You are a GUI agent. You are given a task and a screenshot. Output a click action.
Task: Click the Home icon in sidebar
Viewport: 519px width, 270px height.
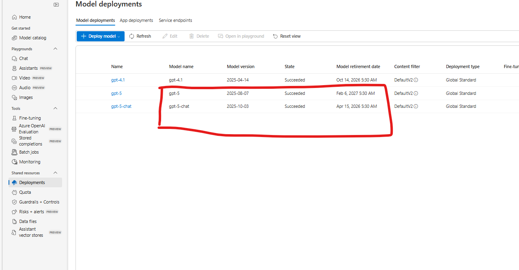coord(15,17)
